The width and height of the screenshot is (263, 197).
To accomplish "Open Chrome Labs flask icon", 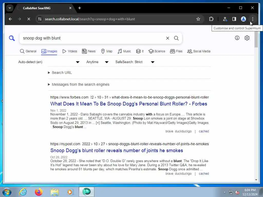I will point(225,19).
